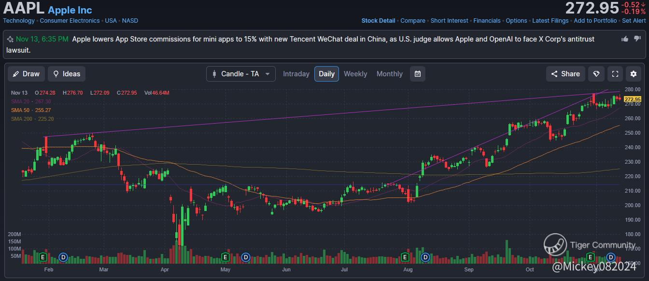649x281 pixels.
Task: Click the diamond premium icon
Action: tap(596, 74)
